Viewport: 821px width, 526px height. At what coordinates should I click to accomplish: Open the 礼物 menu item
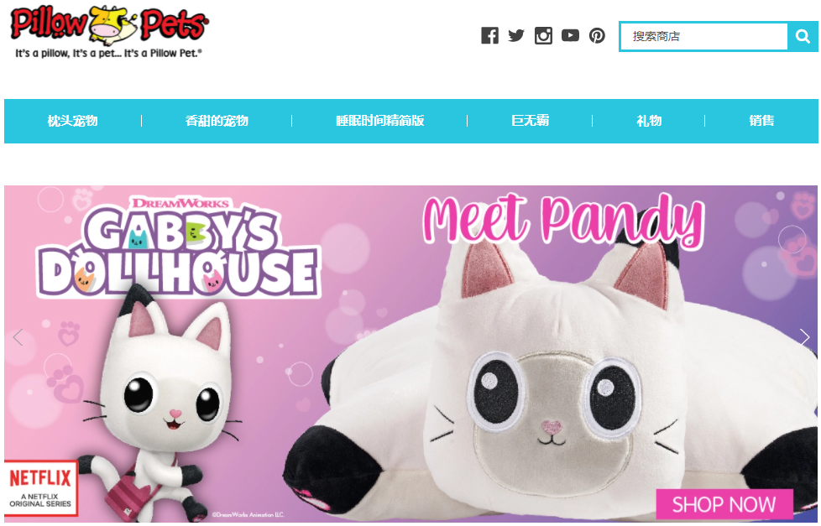point(649,121)
